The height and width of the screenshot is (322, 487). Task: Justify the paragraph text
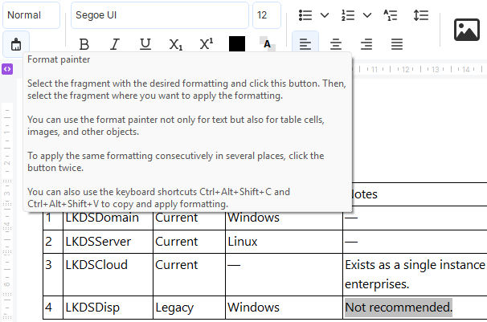click(x=397, y=44)
